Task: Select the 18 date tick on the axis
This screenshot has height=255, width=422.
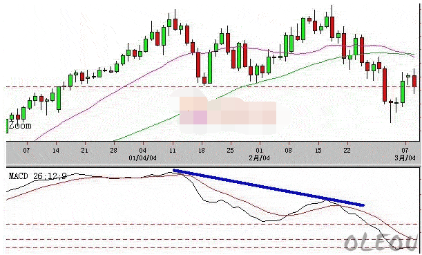Action: pyautogui.click(x=202, y=150)
